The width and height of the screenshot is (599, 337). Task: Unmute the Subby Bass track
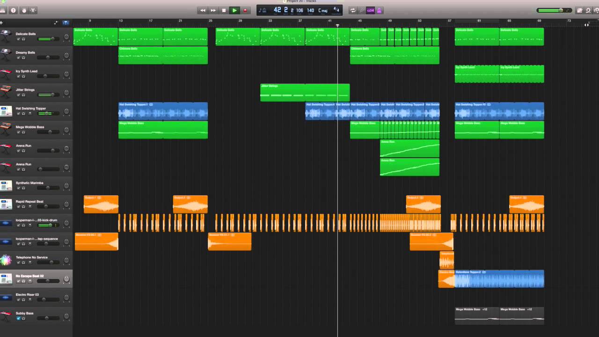pos(18,319)
